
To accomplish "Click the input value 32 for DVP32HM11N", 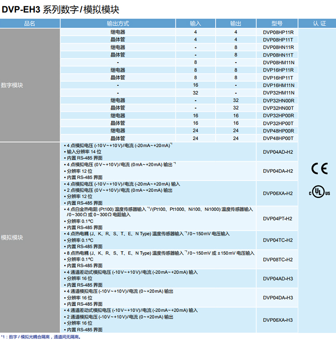I will pos(195,93).
